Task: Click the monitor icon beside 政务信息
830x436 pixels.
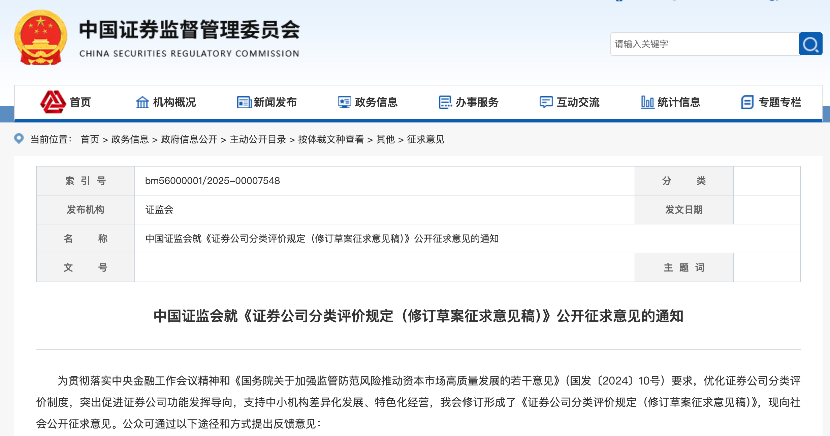Action: pos(344,102)
